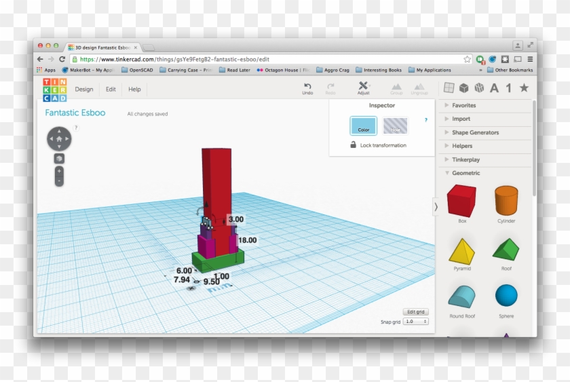This screenshot has height=382, width=570.
Task: Open the Snap grid dropdown
Action: [x=415, y=322]
